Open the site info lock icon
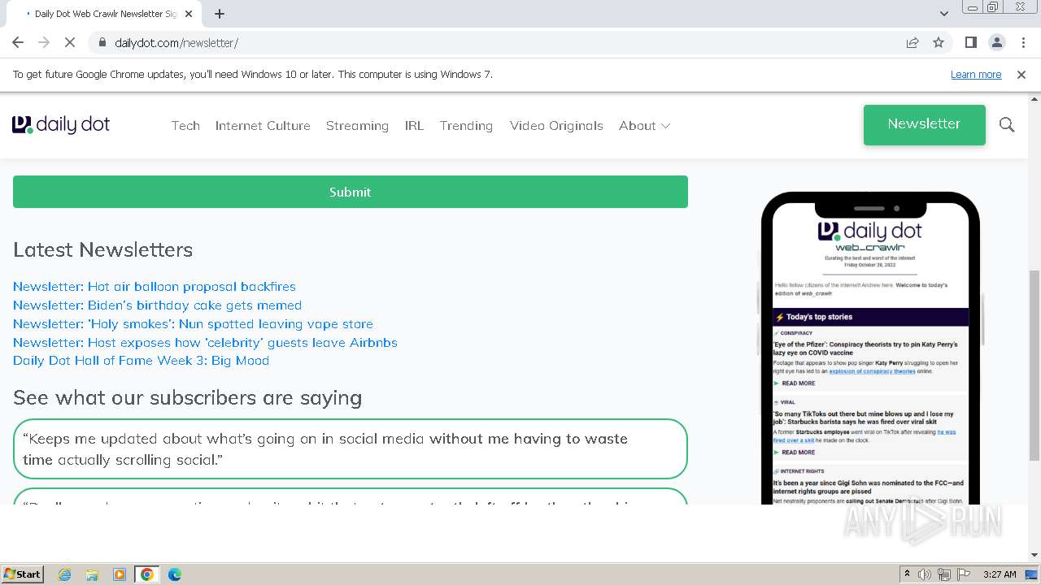Viewport: 1041px width, 585px height. pyautogui.click(x=102, y=42)
